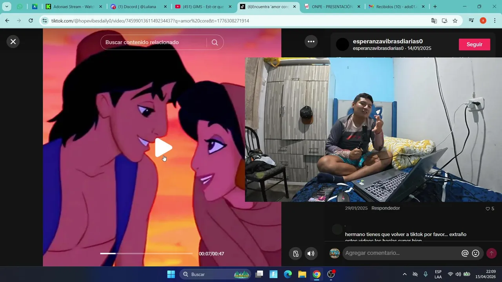
Task: Click the cloud sync-off tray icon
Action: (415, 274)
